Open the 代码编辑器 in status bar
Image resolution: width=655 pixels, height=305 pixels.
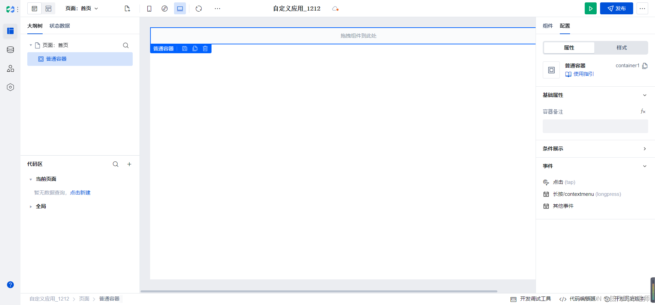click(578, 299)
